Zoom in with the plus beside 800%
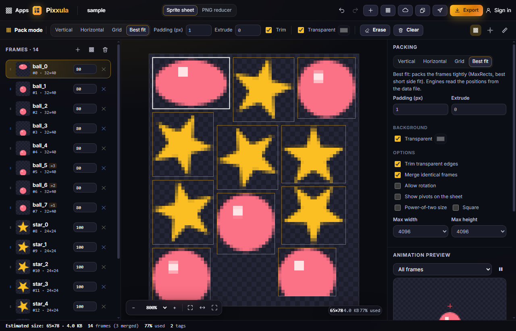The width and height of the screenshot is (516, 331). 175,308
